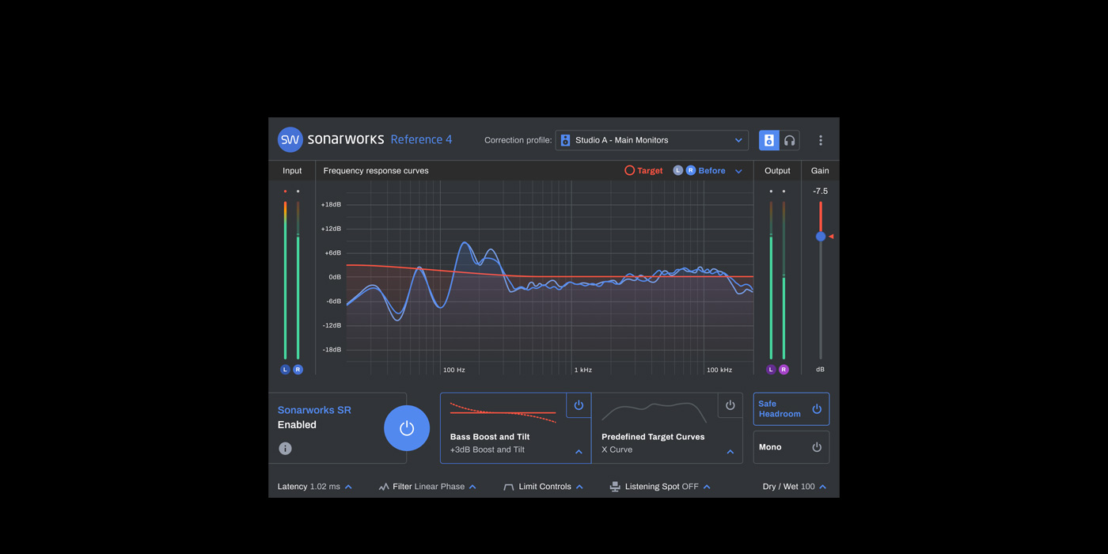1108x554 pixels.
Task: Click the Sonarworks SR label
Action: click(314, 410)
